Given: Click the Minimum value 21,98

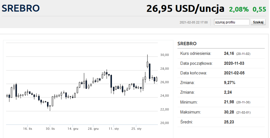Looking at the screenshot, I should click(x=229, y=102).
